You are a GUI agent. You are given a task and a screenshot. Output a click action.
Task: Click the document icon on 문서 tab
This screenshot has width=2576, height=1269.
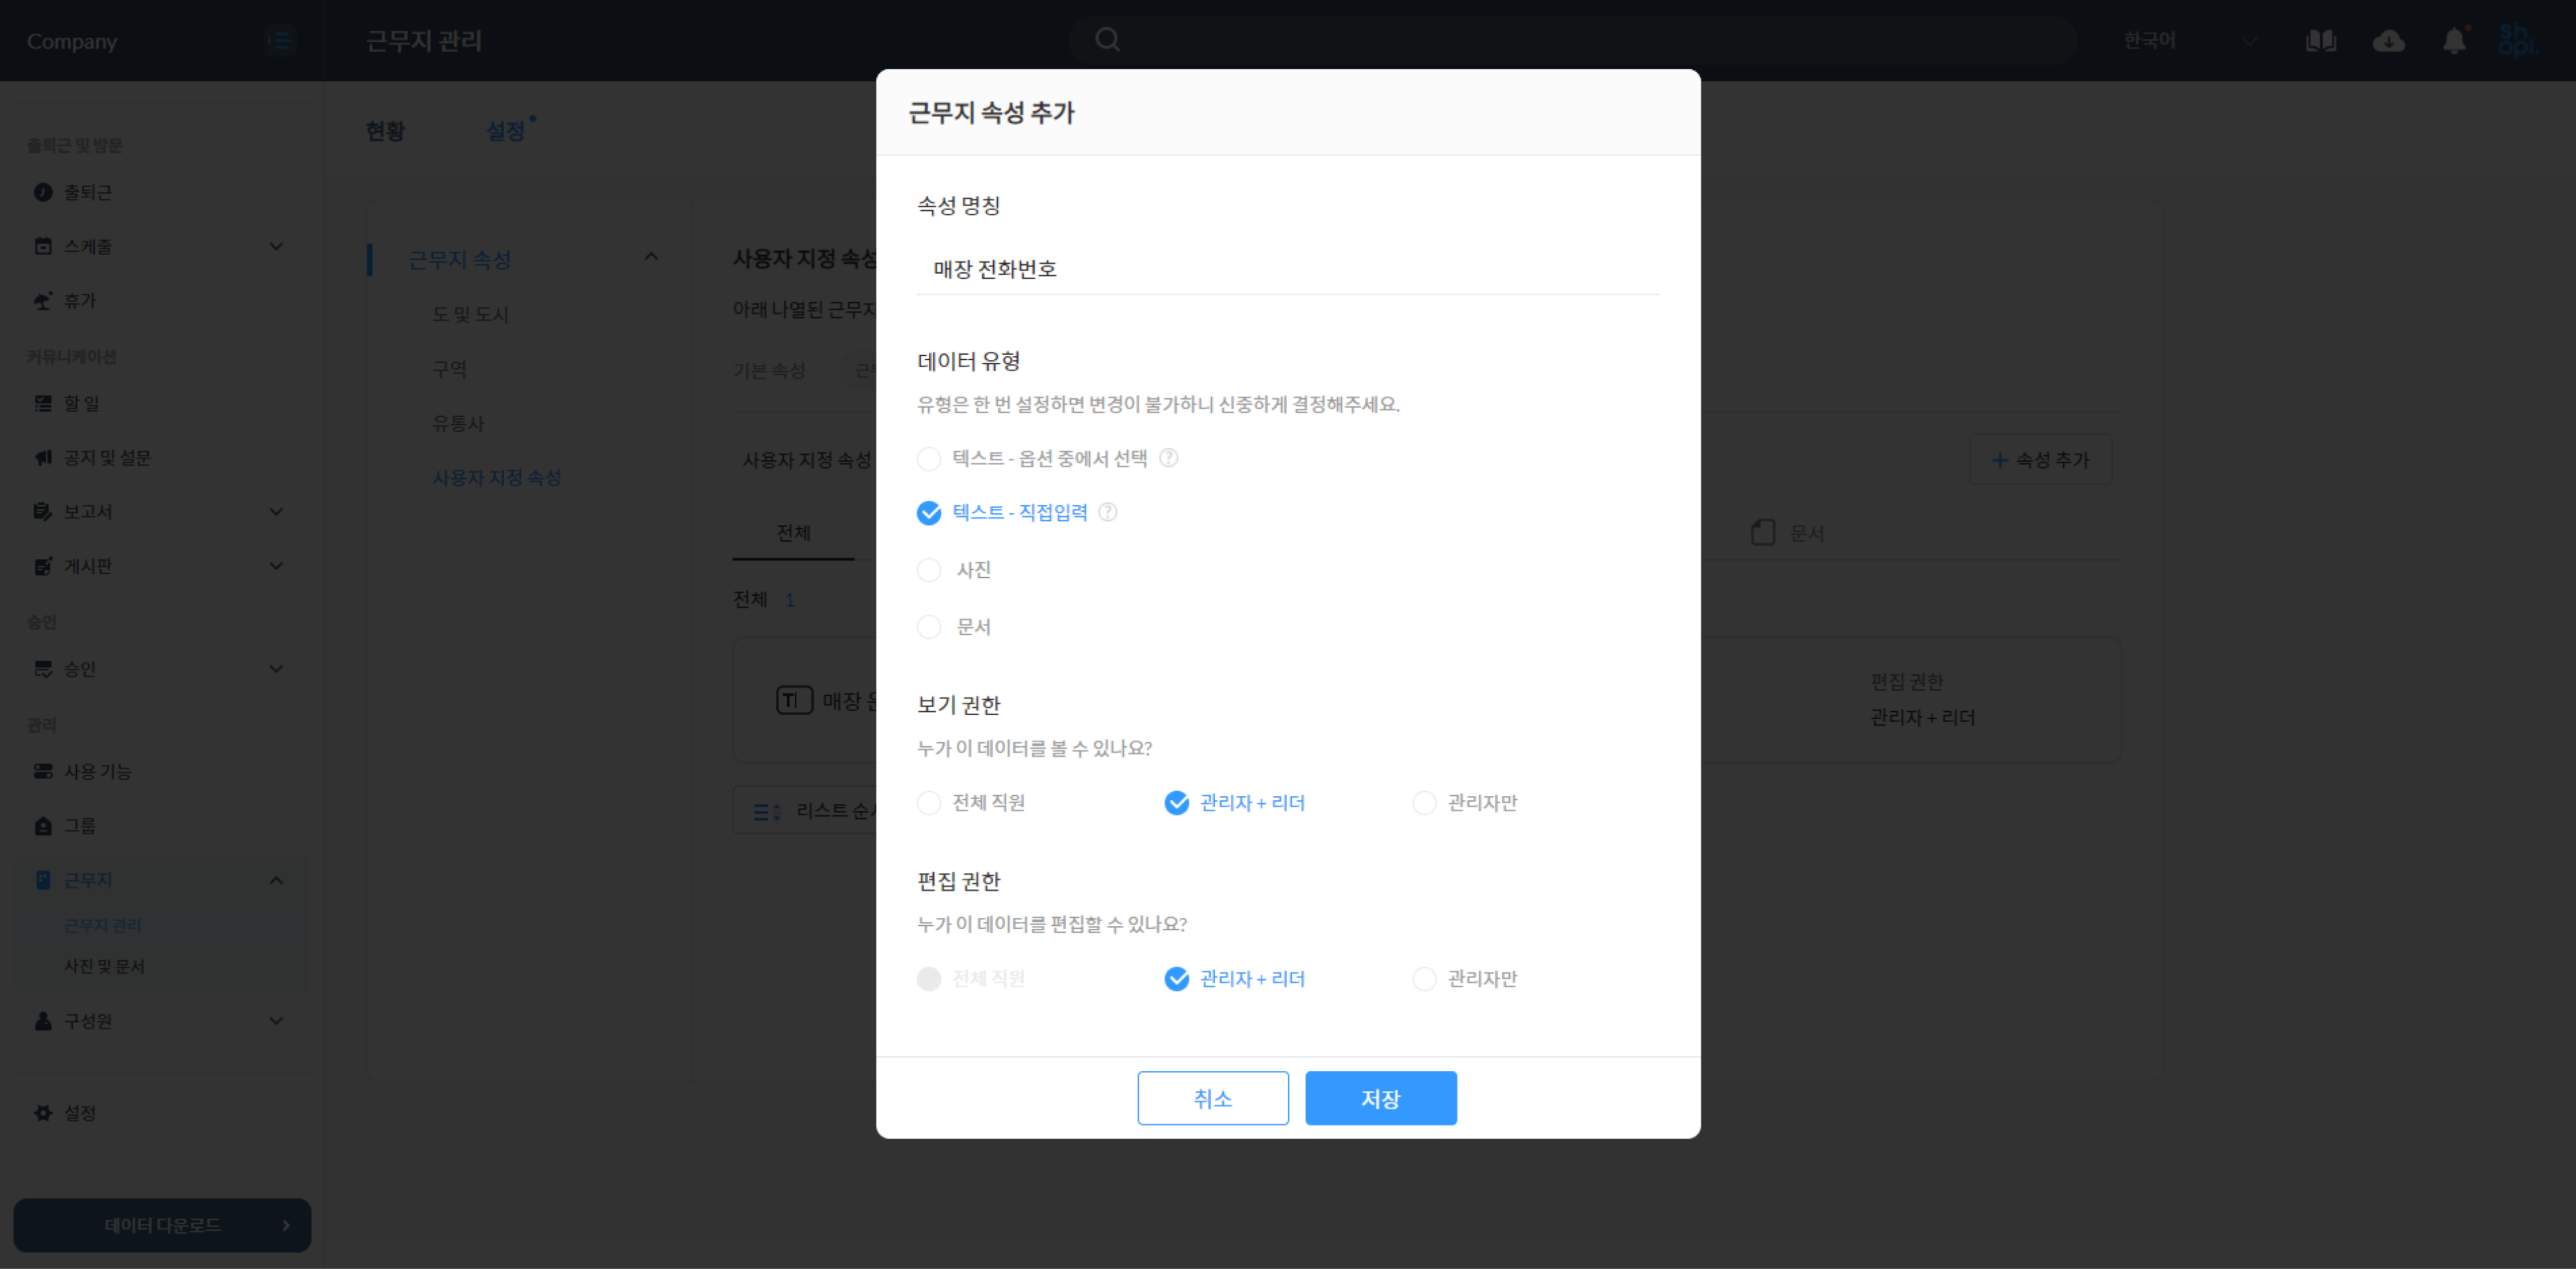(x=1763, y=532)
